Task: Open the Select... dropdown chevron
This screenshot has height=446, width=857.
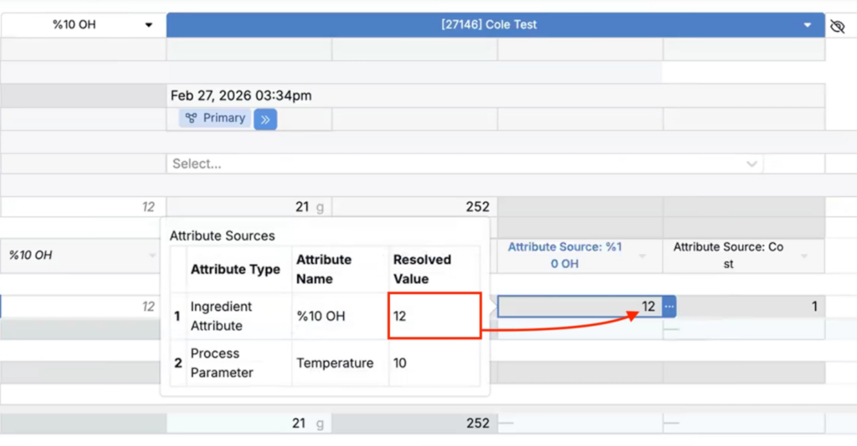Action: pyautogui.click(x=752, y=165)
